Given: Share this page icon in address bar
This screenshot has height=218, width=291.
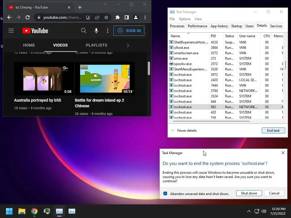Looking at the screenshot, I should pos(97,17).
